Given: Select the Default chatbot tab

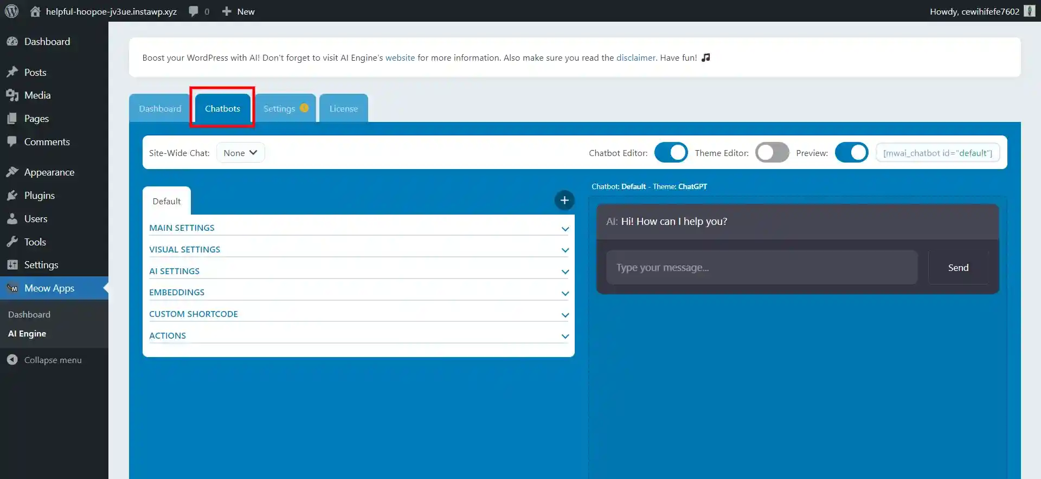Looking at the screenshot, I should tap(166, 201).
